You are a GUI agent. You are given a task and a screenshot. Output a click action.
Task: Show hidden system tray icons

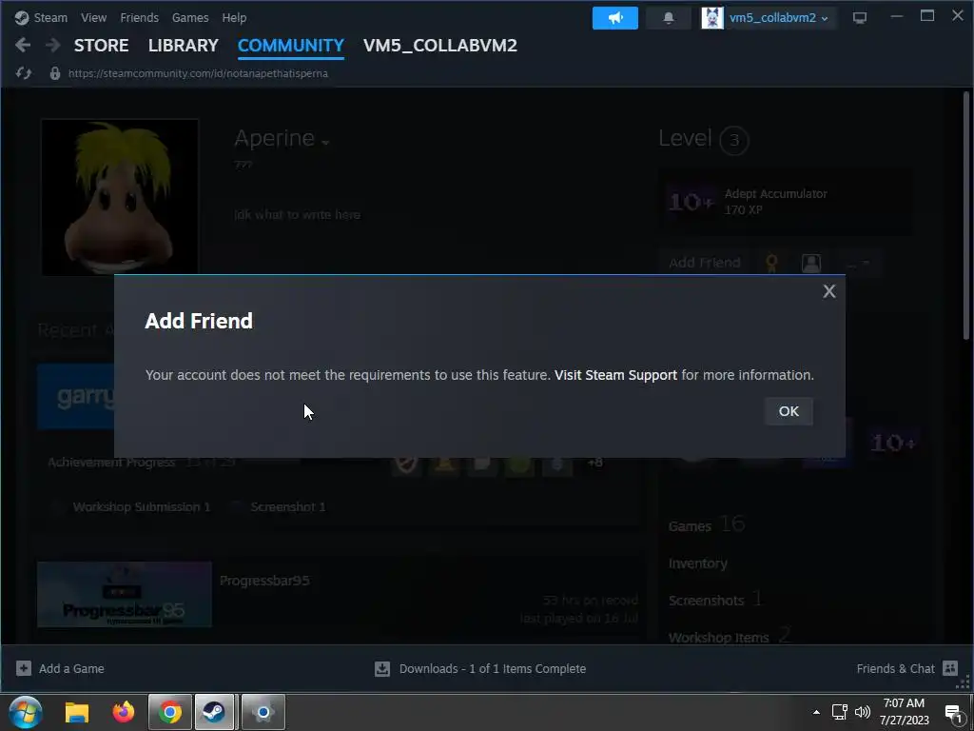click(816, 712)
